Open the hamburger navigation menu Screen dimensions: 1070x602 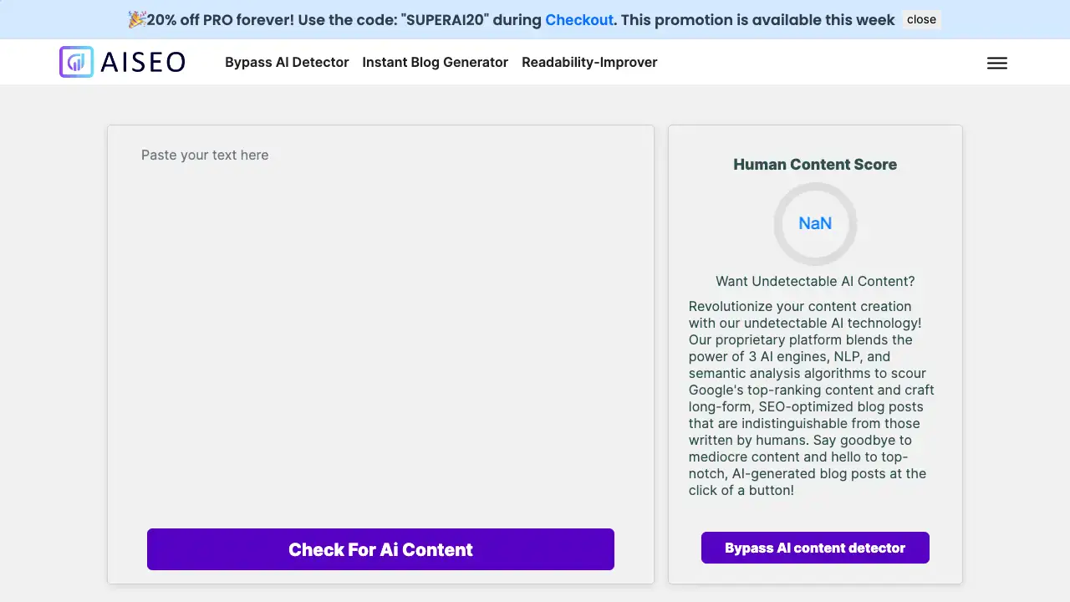[x=996, y=63]
